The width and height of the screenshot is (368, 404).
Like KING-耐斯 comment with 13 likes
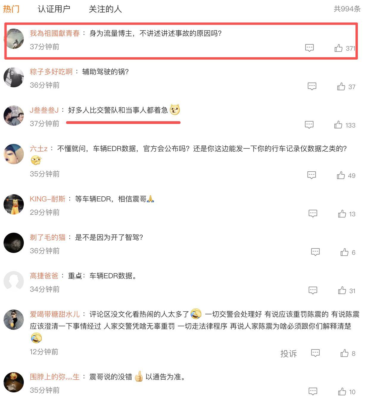point(342,214)
